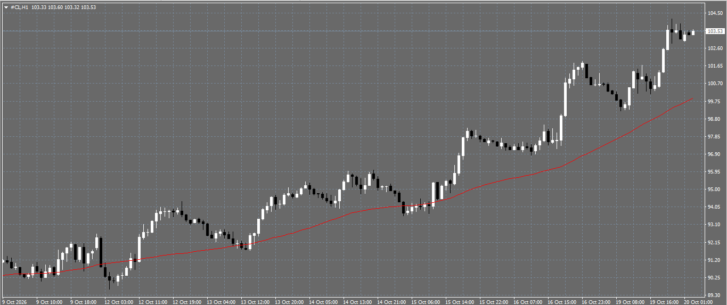Viewport: 727px width, 305px height.
Task: Click the 19 Oct 08:00 time label
Action: click(x=631, y=302)
